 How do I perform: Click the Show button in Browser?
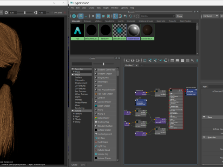pos(179,16)
